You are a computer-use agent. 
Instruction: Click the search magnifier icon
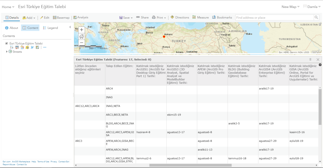point(316,17)
